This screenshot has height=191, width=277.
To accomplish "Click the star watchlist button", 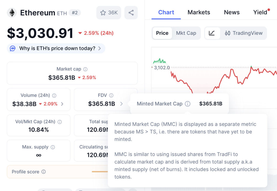I will [x=109, y=13].
